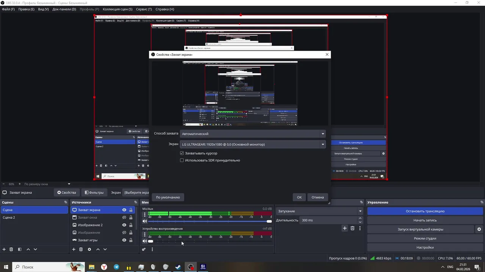
Task: Move scene down with arrow icon
Action: (x=36, y=249)
